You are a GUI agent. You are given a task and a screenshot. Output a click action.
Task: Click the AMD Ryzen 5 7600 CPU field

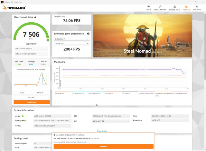pyautogui.click(x=111, y=116)
